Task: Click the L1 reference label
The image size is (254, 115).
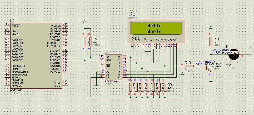Action: (x=228, y=47)
